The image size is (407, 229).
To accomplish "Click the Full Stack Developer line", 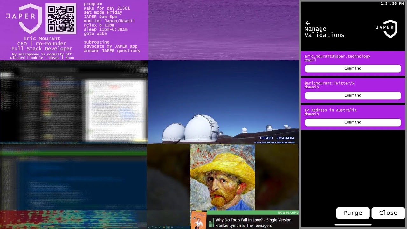I will [42, 49].
